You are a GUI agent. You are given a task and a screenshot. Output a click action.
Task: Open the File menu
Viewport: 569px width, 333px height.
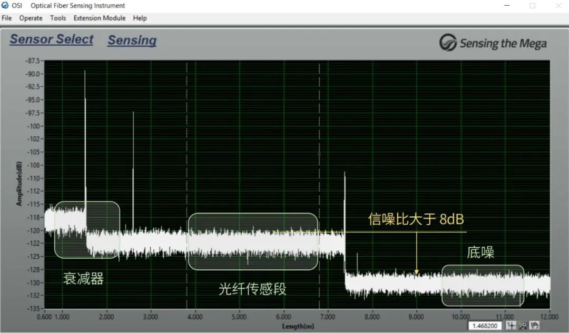point(7,18)
